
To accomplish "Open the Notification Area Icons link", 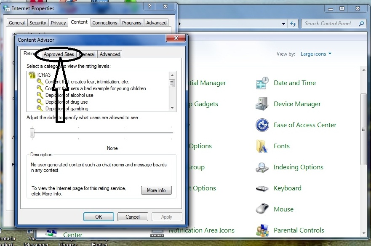I will 202,230.
